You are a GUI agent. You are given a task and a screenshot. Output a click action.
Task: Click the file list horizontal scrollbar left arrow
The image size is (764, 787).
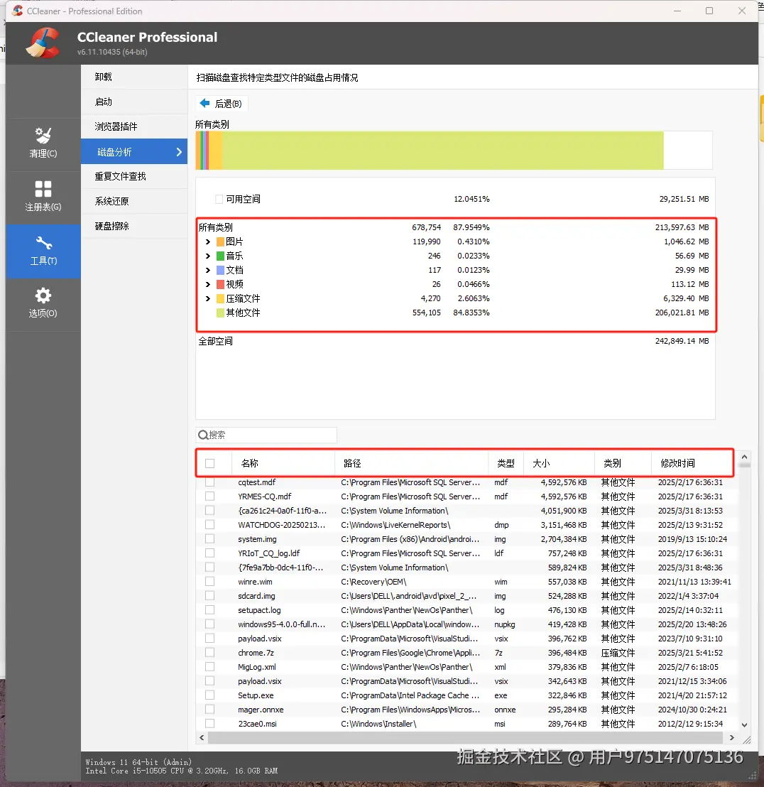[x=202, y=737]
